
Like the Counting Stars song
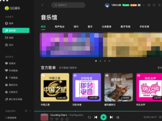(52, 119)
